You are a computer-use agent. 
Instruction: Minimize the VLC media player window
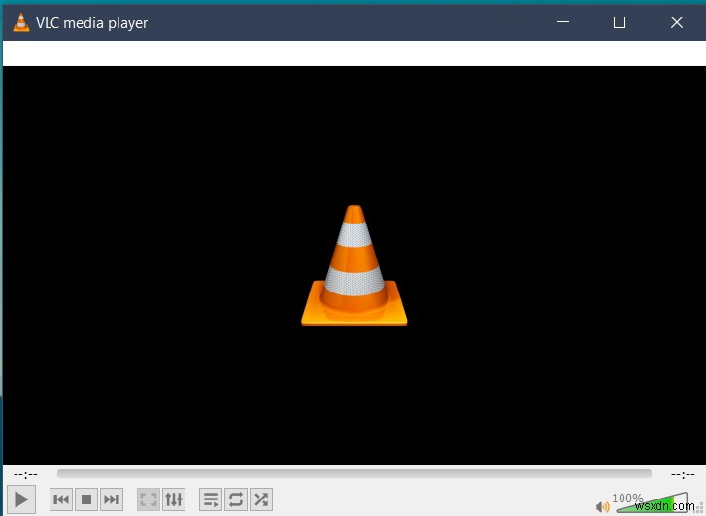563,22
